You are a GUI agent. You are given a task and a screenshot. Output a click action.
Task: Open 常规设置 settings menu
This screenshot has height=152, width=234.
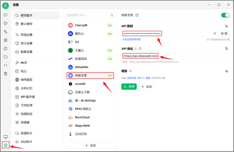(x=37, y=35)
